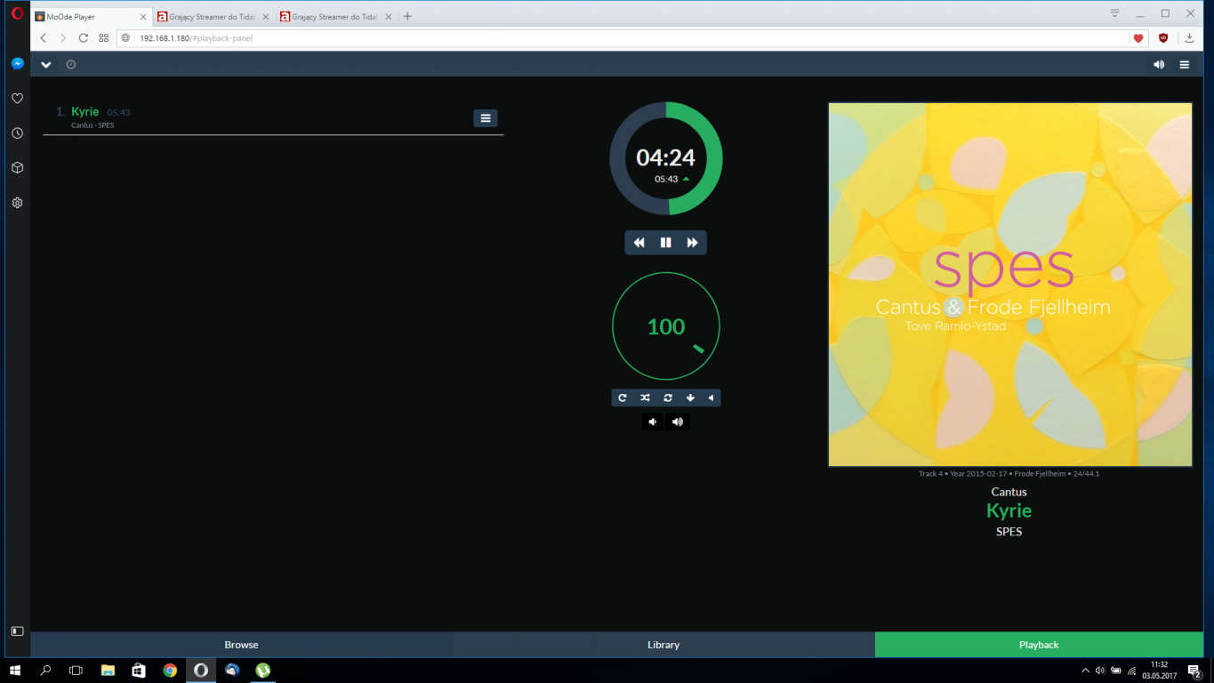Open the tab menu icon in title bar
The height and width of the screenshot is (683, 1214).
[1114, 13]
